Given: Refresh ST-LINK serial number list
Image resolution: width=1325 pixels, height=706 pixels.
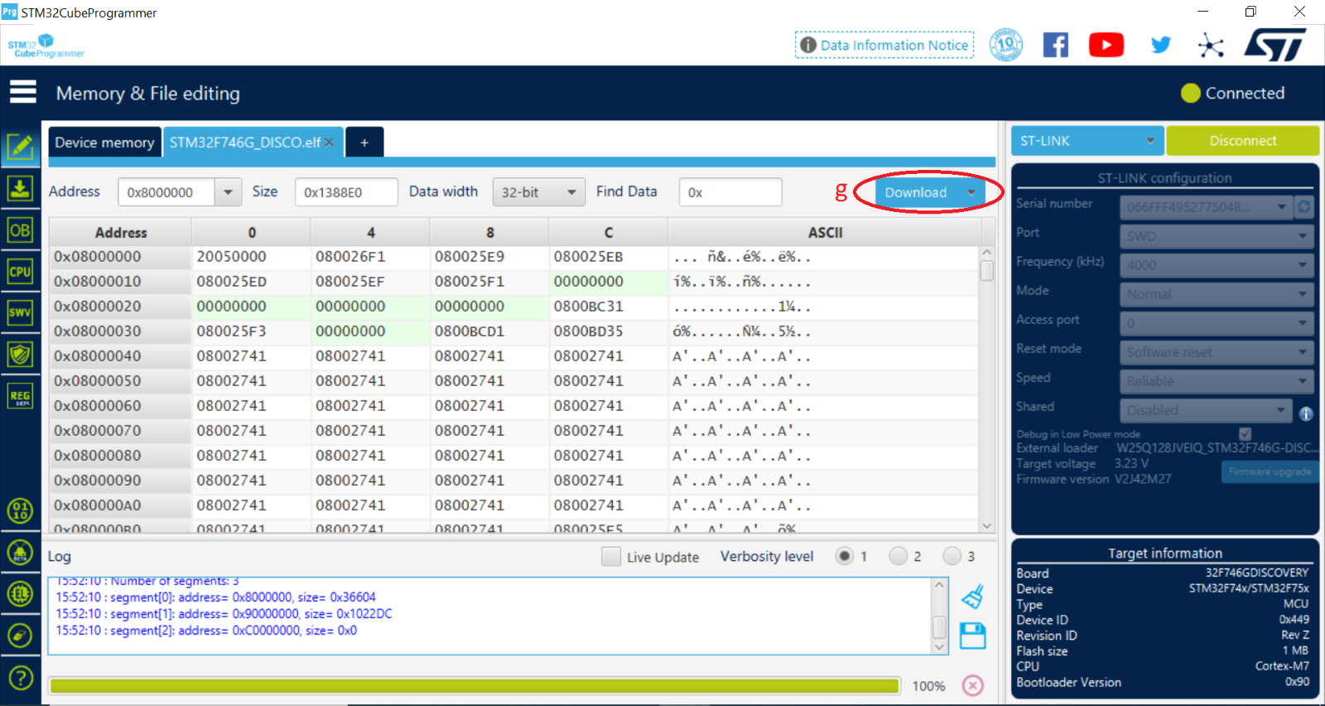Looking at the screenshot, I should tap(1304, 206).
